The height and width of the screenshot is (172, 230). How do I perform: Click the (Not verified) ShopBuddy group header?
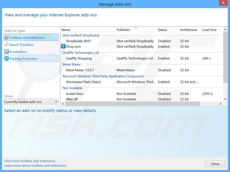click(81, 35)
